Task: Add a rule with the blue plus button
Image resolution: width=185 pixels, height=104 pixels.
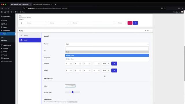Action: 135,23
